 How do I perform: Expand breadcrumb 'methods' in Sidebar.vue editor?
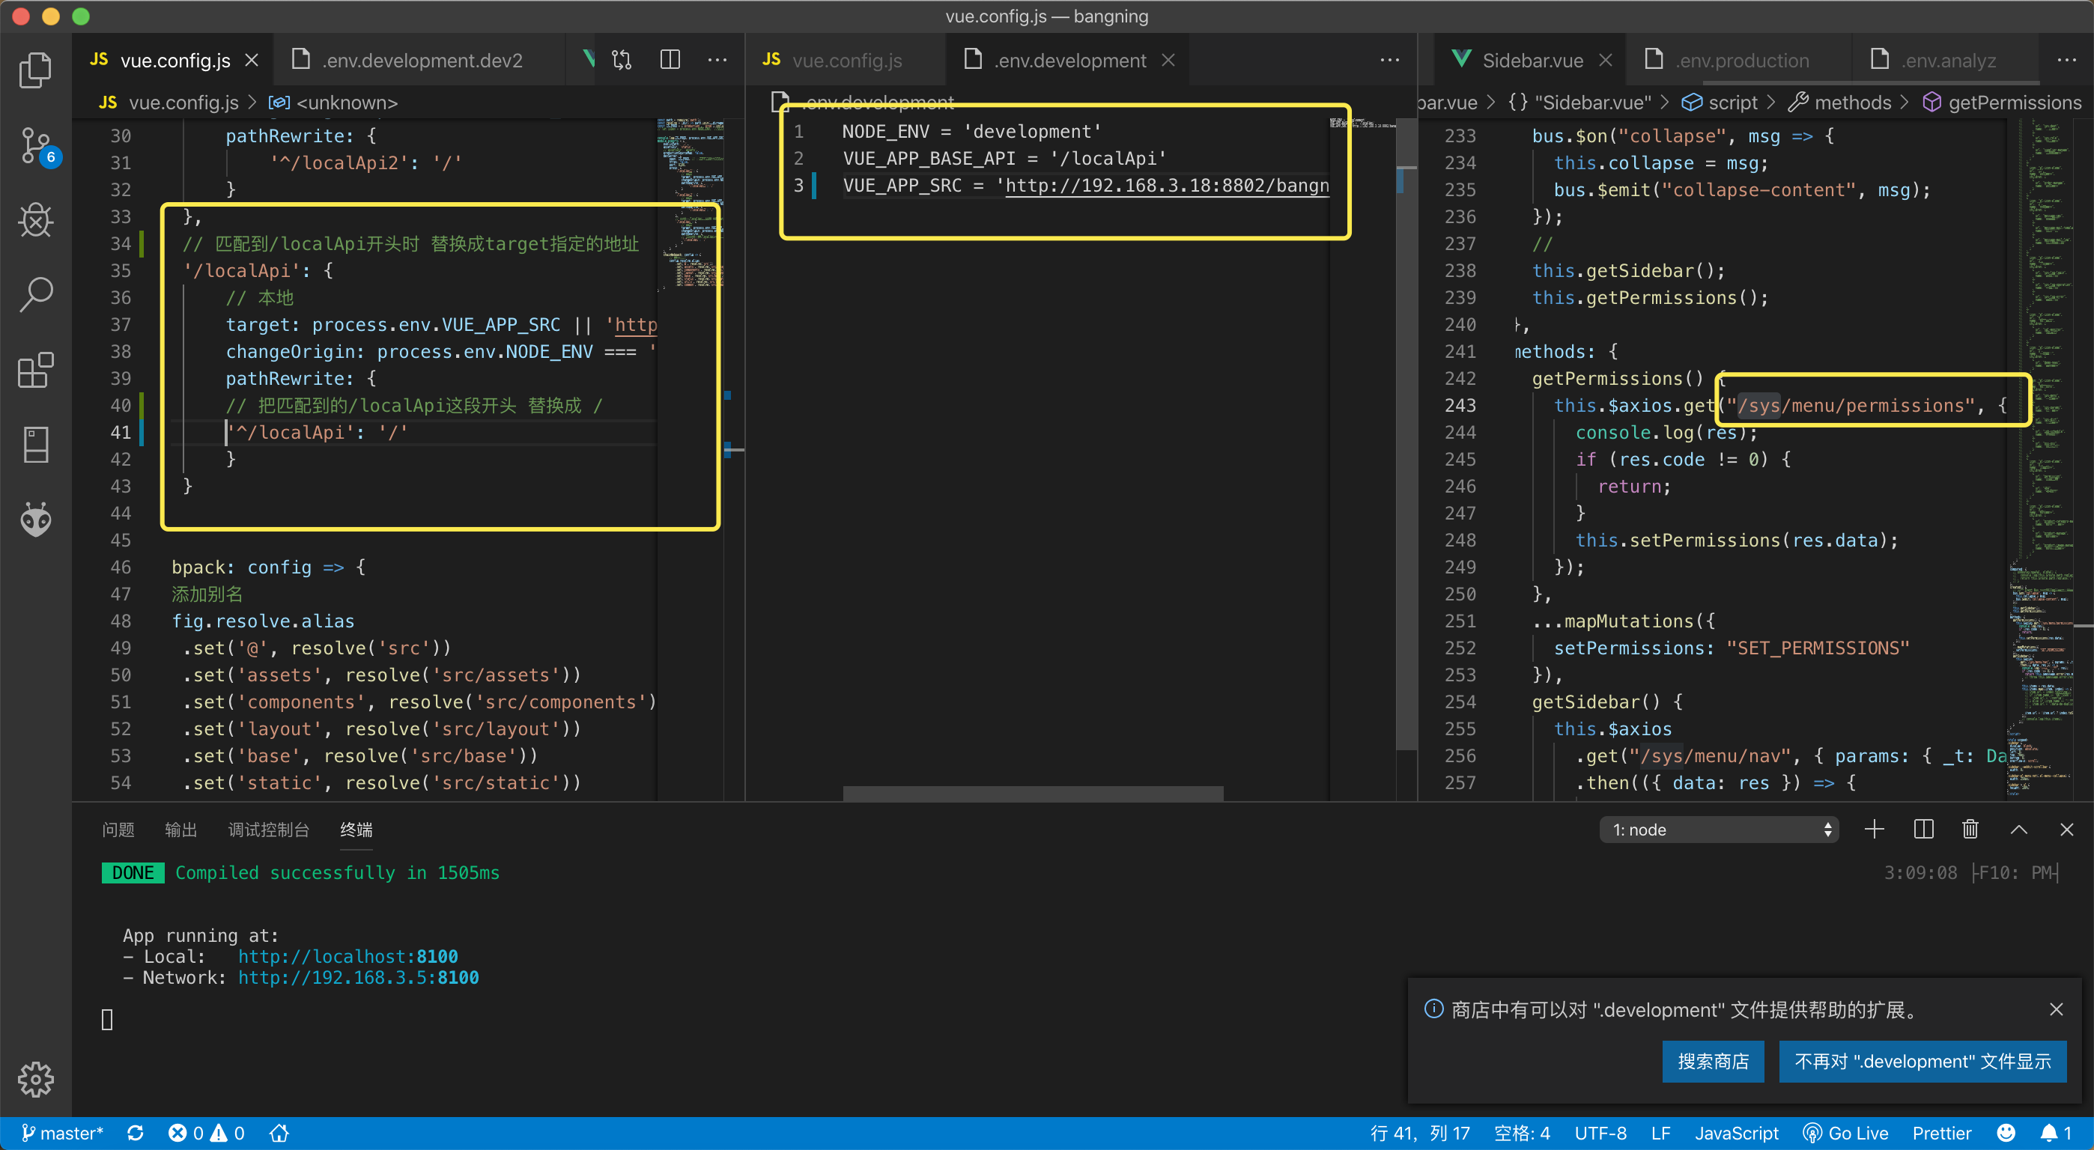point(1839,103)
